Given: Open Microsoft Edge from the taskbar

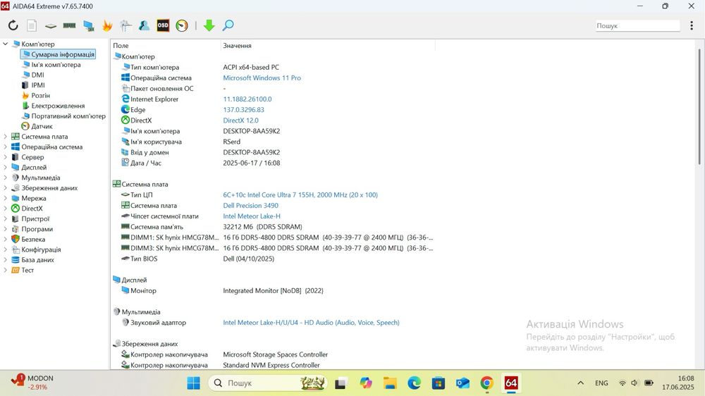Looking at the screenshot, I should click(414, 383).
